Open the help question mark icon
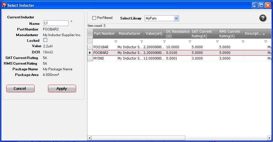The height and width of the screenshot is (142, 273). tap(263, 18)
